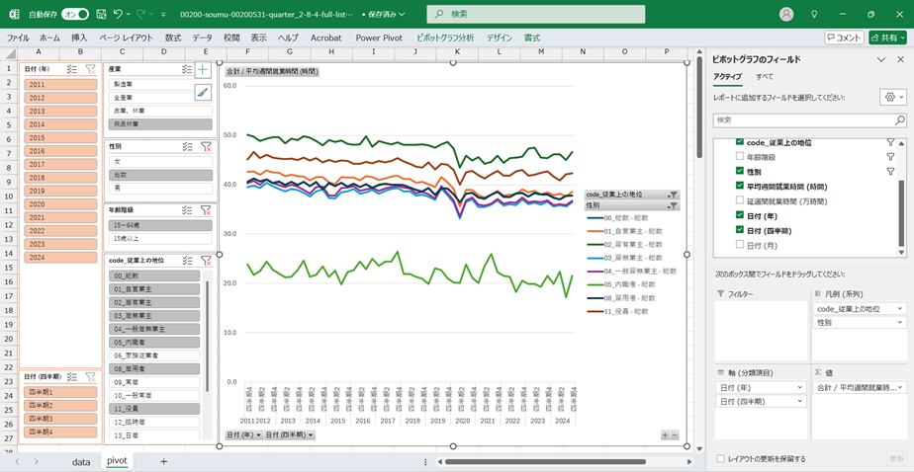The width and height of the screenshot is (914, 472).
Task: Click the undo arrow in title bar
Action: pyautogui.click(x=119, y=15)
